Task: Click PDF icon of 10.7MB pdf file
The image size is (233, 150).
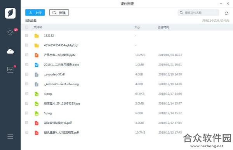Action: pyautogui.click(x=37, y=133)
